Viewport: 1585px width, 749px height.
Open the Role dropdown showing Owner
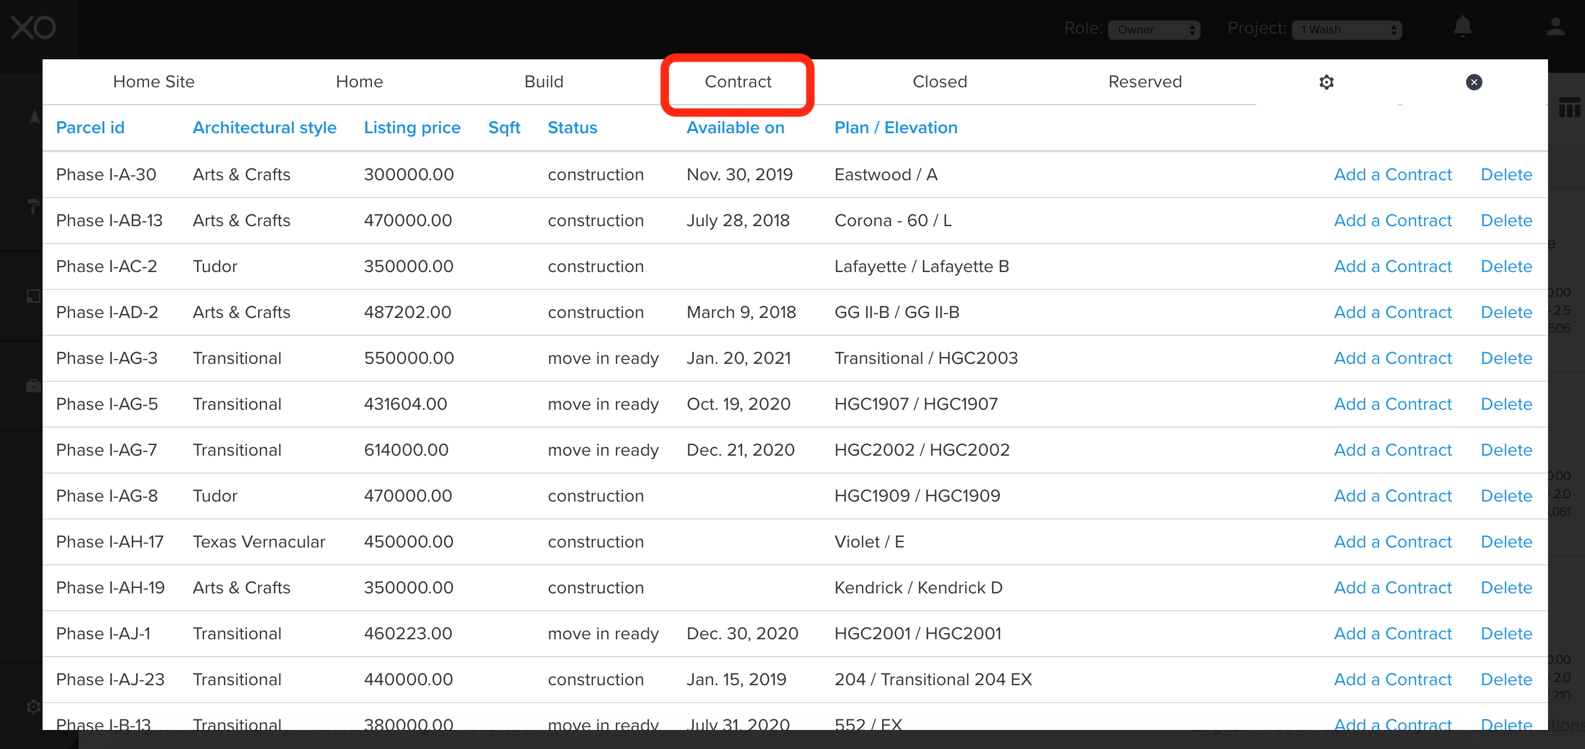1154,30
